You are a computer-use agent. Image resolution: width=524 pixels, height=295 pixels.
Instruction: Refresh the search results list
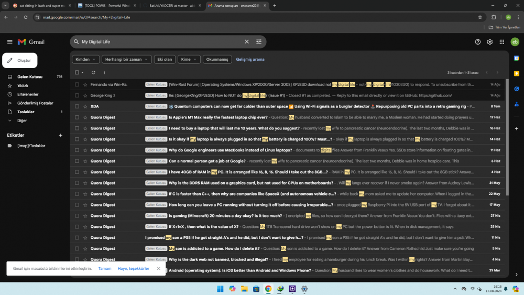click(x=93, y=72)
